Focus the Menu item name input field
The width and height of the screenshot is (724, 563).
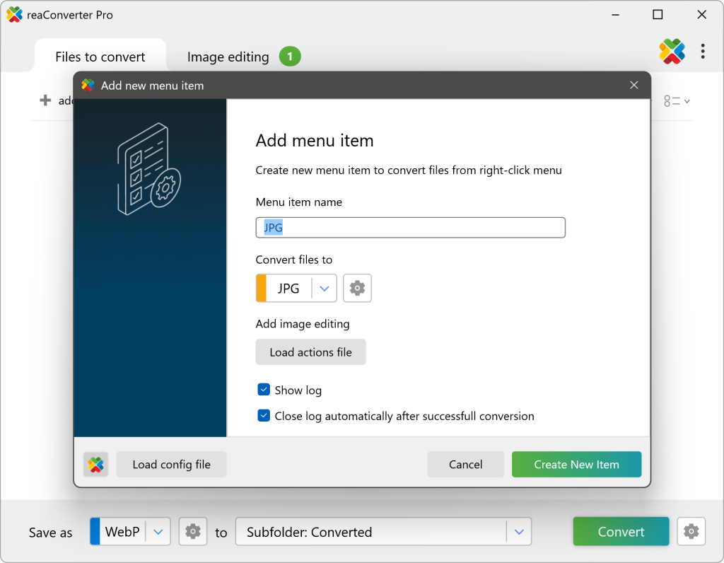tap(411, 228)
